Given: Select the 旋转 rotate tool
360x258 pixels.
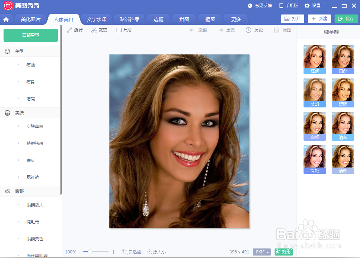Looking at the screenshot, I should coord(74,30).
